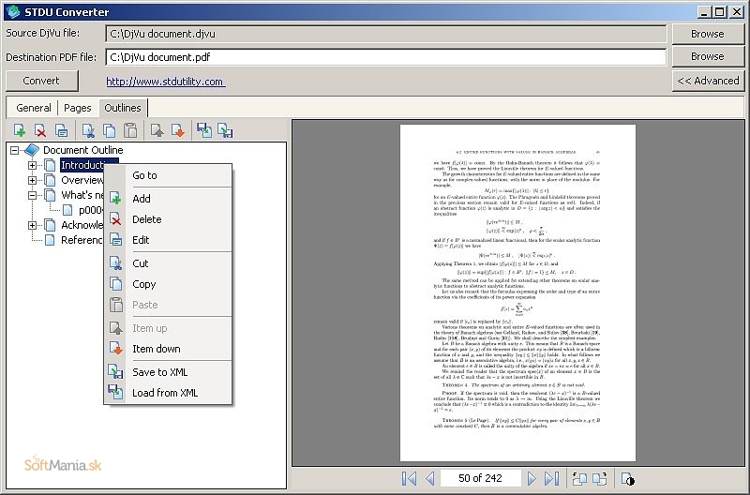Screen dimensions: 750x495
Task: Browse for the destination PDF file
Action: [x=708, y=56]
